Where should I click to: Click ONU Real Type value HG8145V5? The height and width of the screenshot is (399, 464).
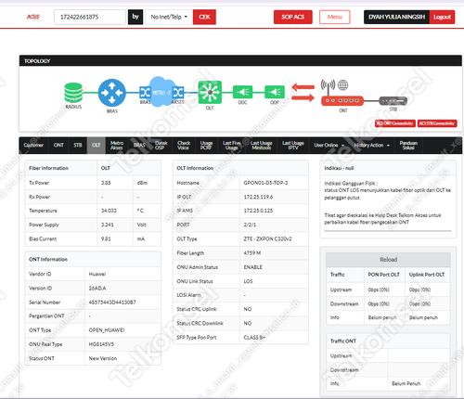tap(101, 344)
